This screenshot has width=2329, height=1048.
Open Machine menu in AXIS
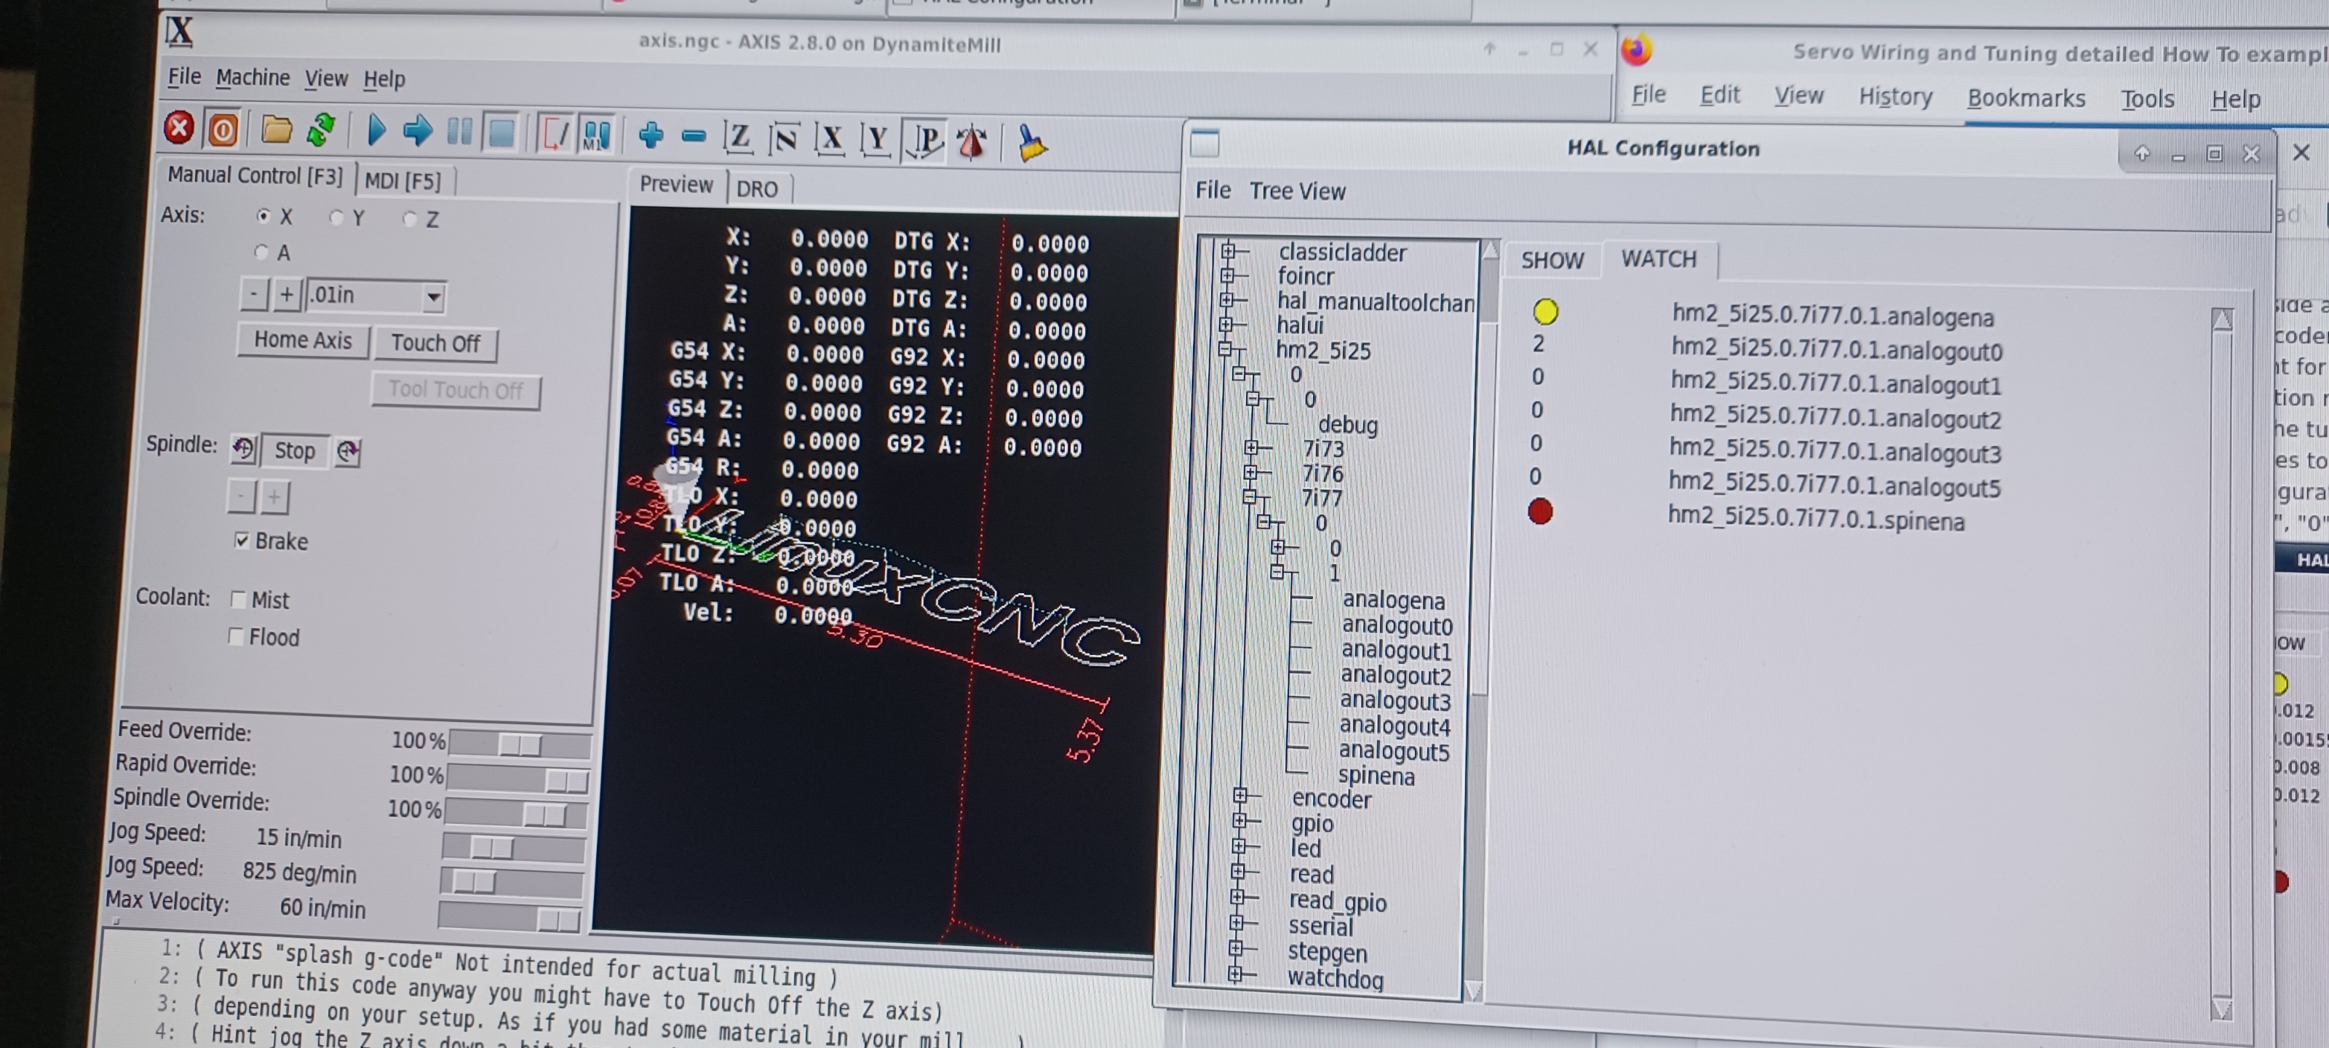click(x=253, y=78)
